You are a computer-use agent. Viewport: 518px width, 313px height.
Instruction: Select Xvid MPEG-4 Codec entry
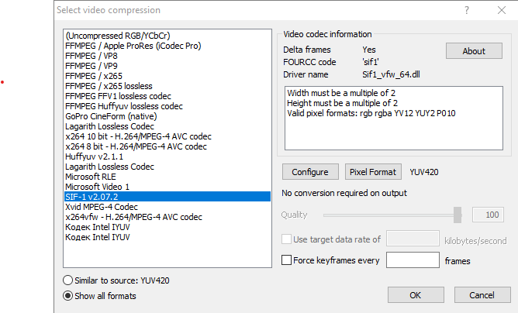[102, 207]
